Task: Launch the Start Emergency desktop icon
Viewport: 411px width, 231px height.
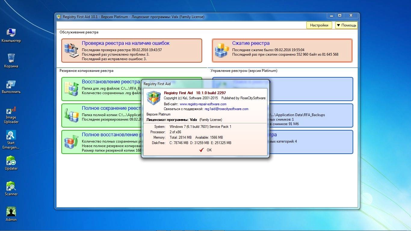Action: (11, 140)
